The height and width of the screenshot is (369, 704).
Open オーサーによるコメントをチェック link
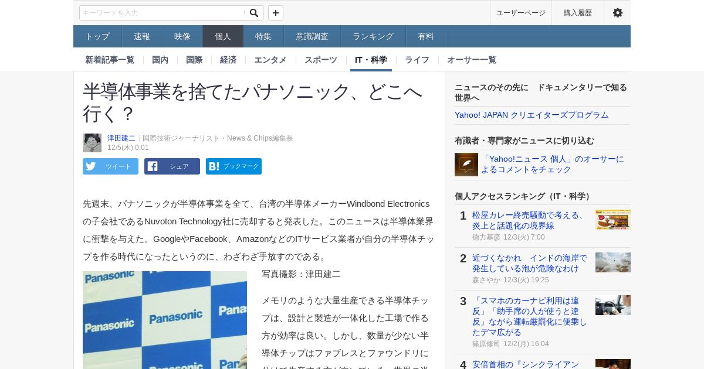[x=553, y=164]
